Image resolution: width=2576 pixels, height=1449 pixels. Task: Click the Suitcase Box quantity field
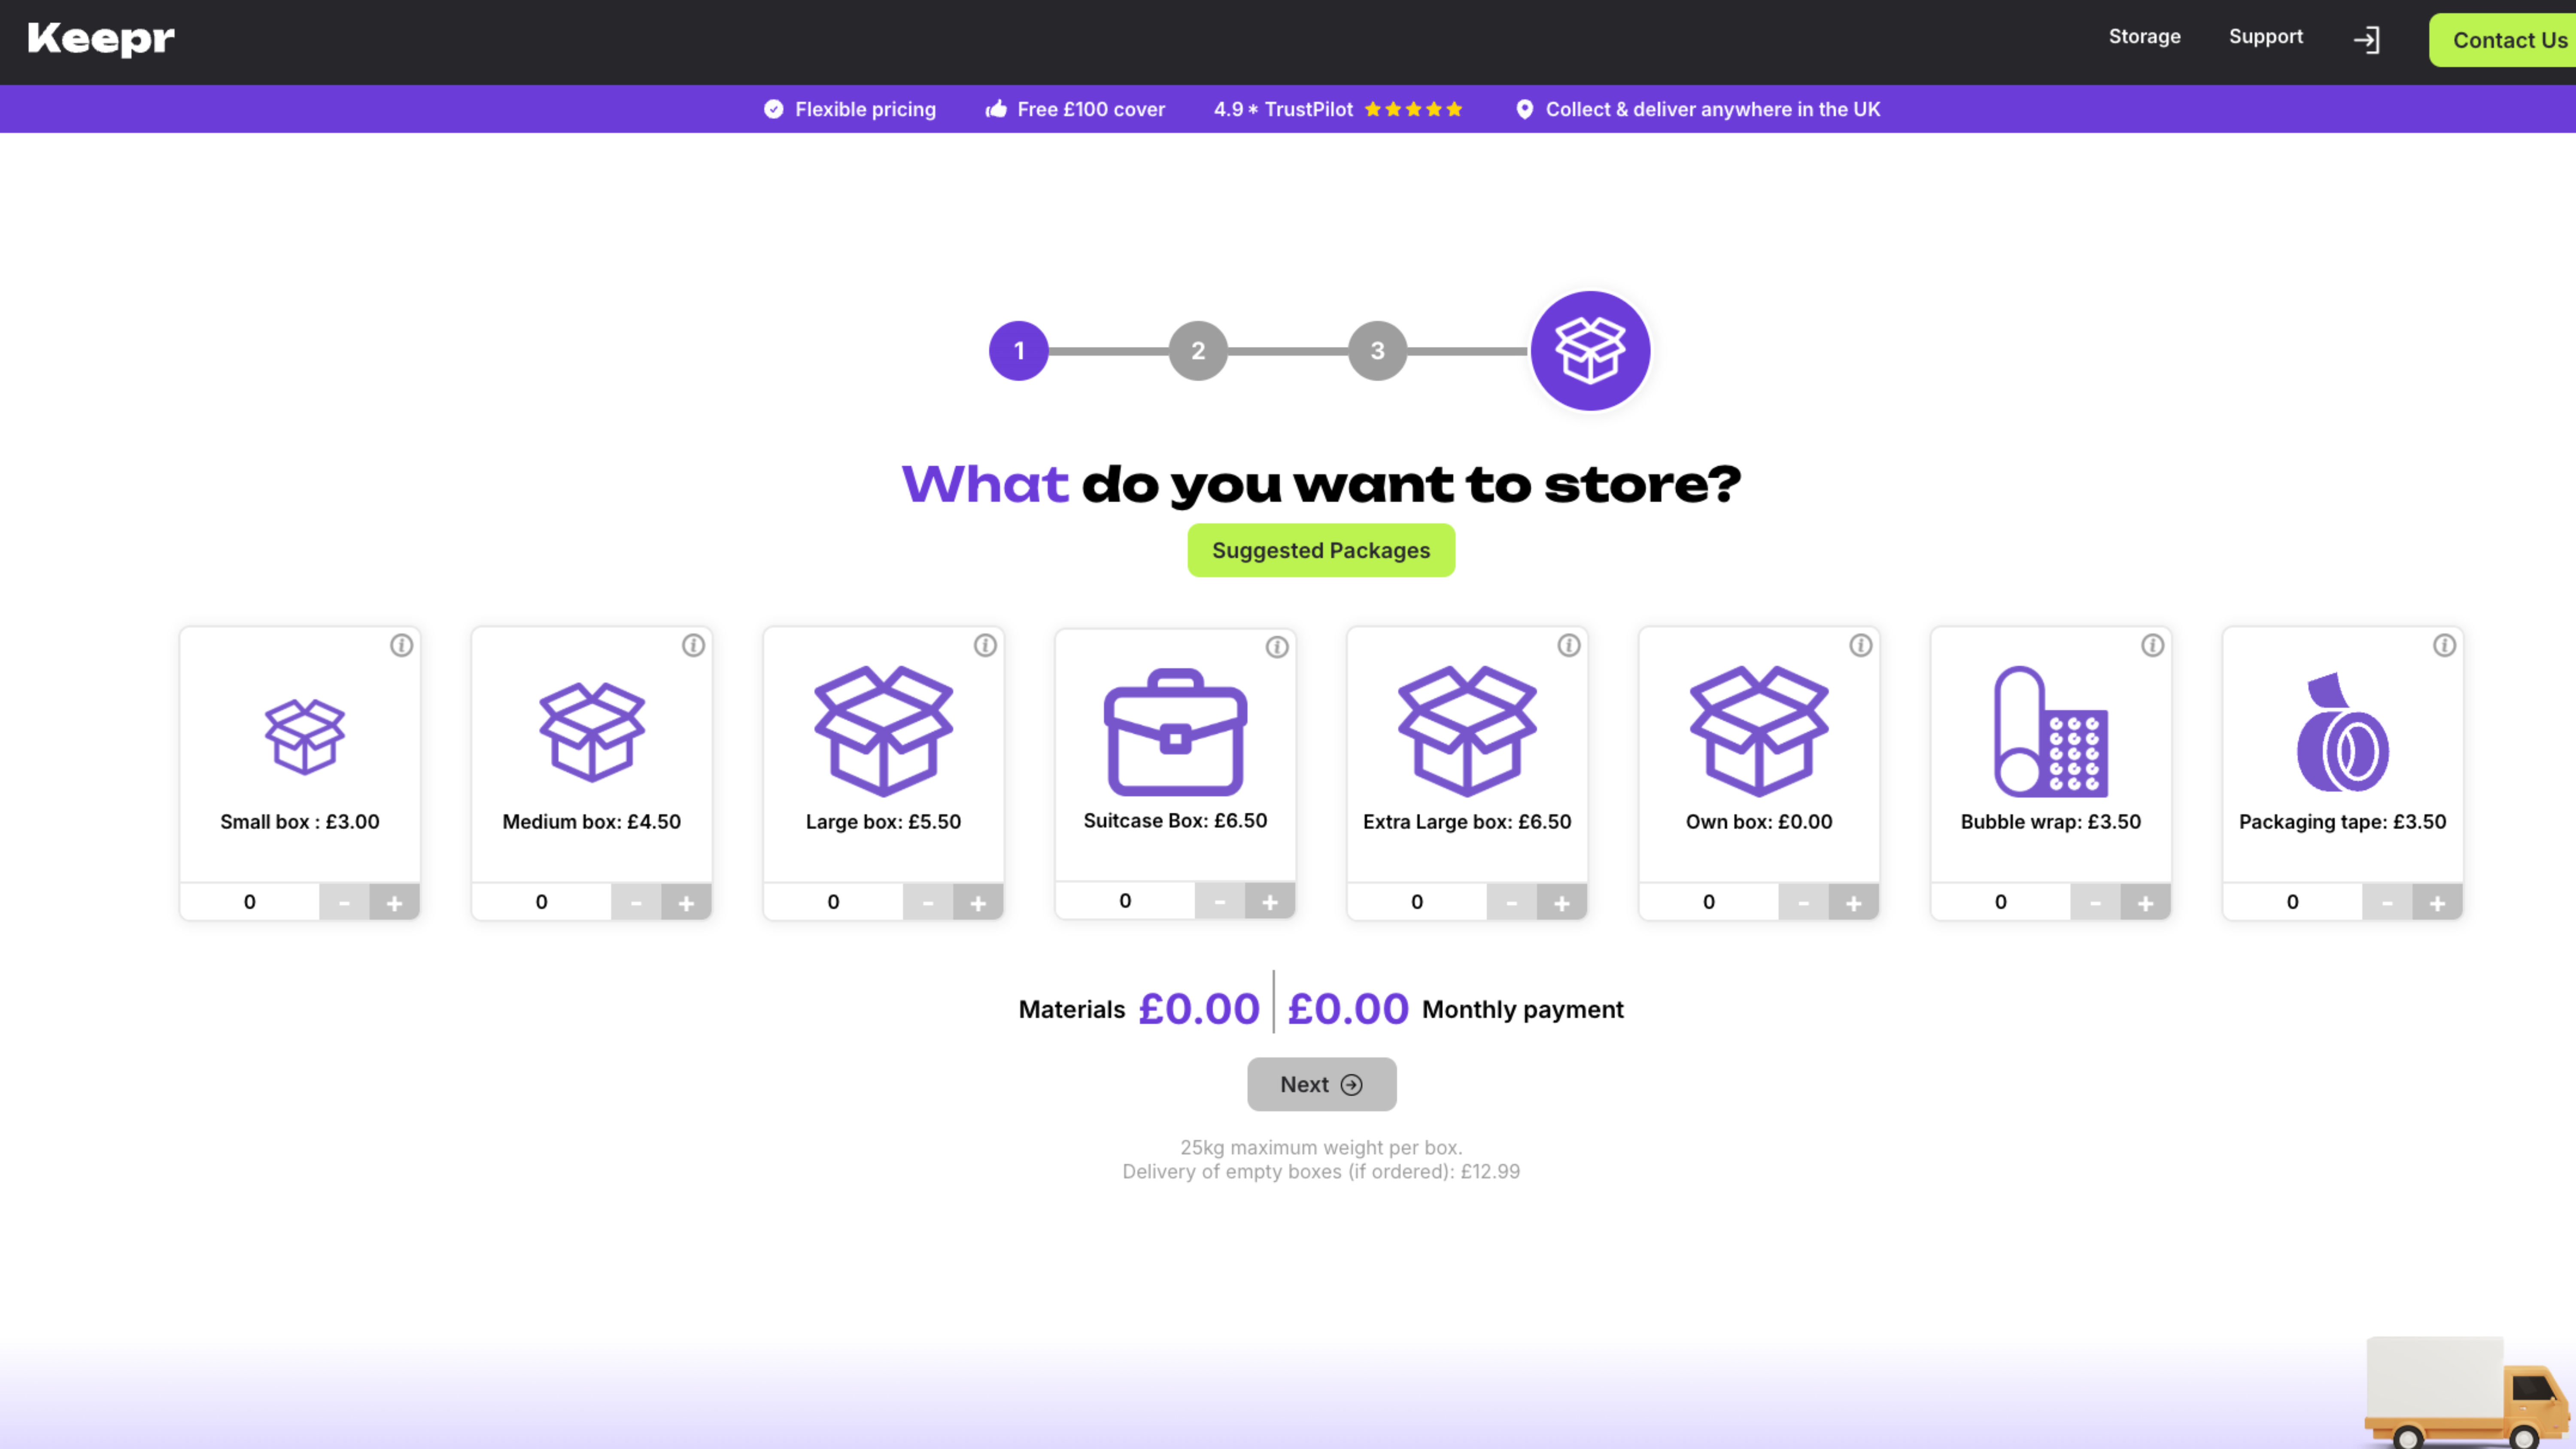[1125, 901]
